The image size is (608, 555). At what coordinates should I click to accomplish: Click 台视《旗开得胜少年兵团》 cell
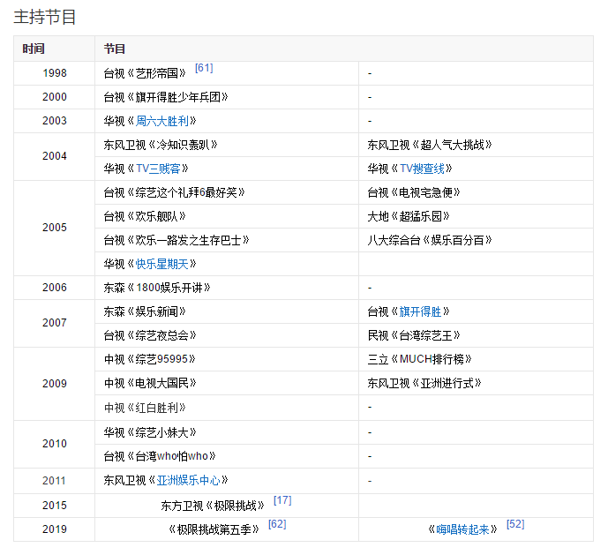coord(227,97)
